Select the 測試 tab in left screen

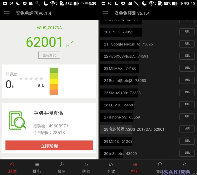(x=12, y=168)
